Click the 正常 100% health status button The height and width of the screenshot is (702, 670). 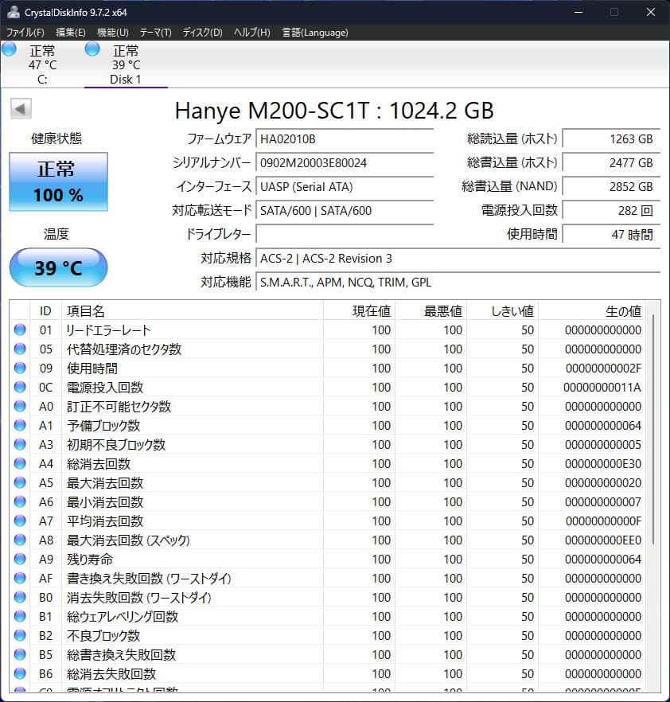57,181
